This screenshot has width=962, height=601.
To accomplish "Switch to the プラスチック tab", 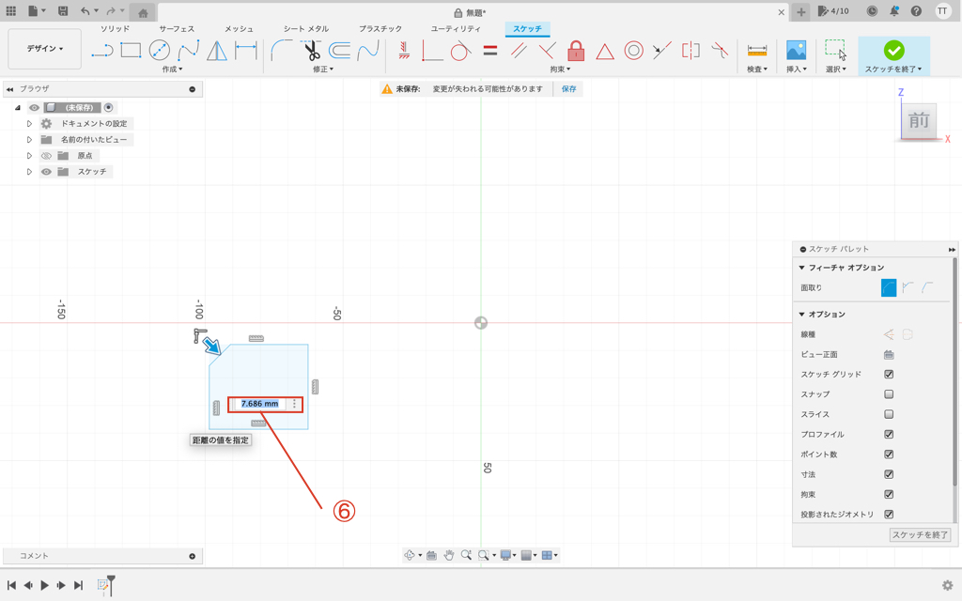I will [380, 29].
